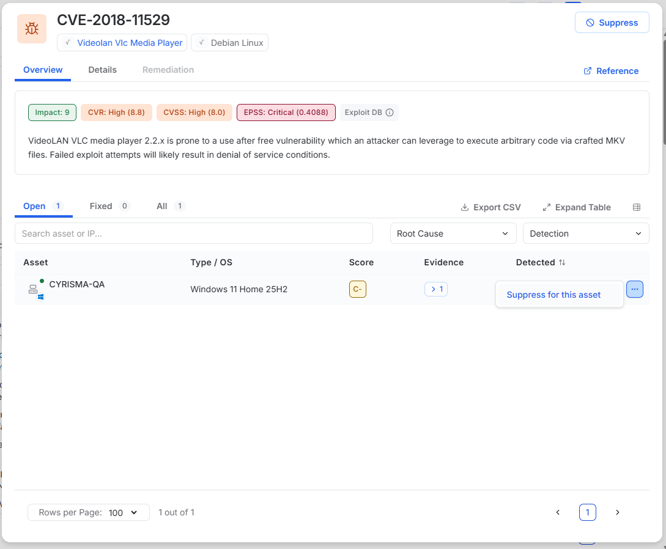Switch to the Details tab
Viewport: 666px width, 549px height.
(x=102, y=70)
